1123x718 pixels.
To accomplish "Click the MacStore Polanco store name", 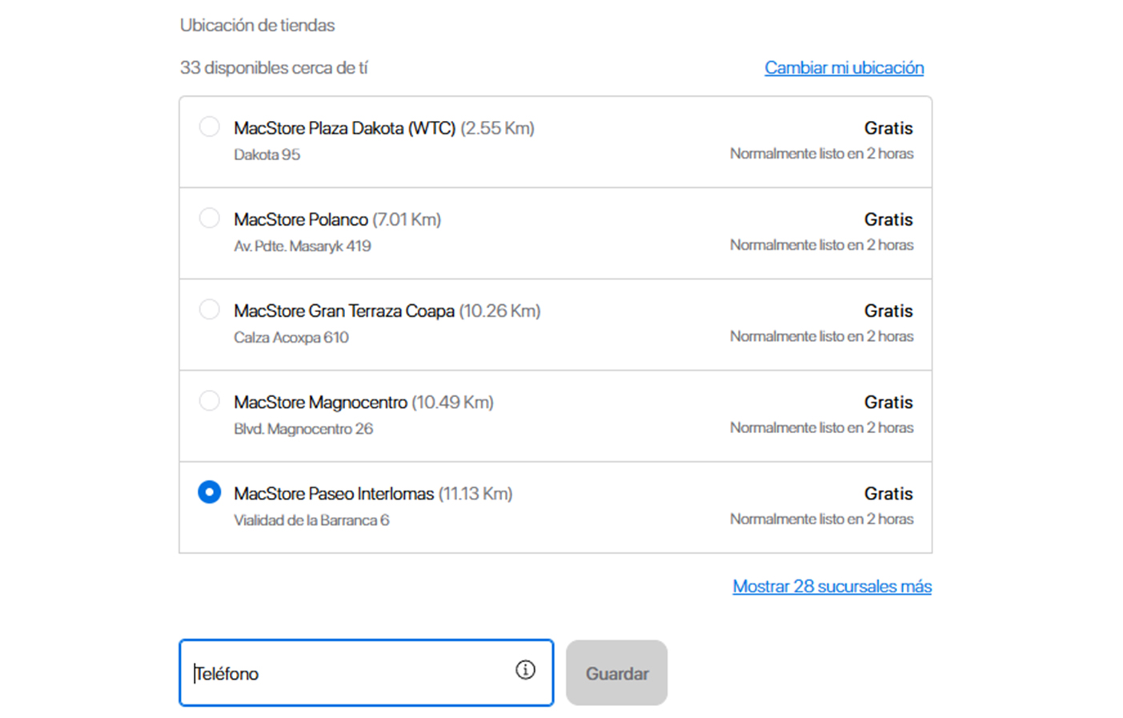I will tap(301, 219).
